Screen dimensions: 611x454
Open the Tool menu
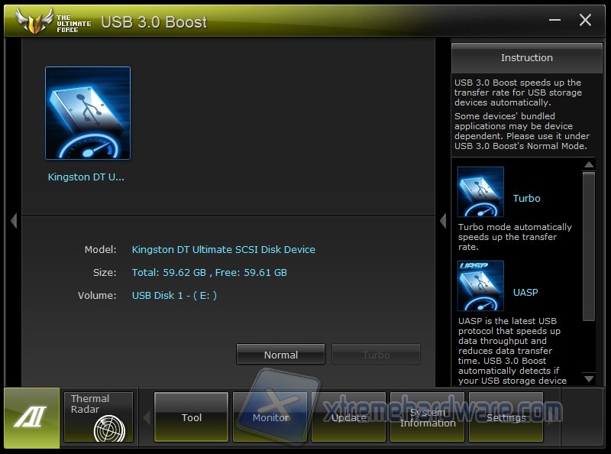pyautogui.click(x=192, y=417)
